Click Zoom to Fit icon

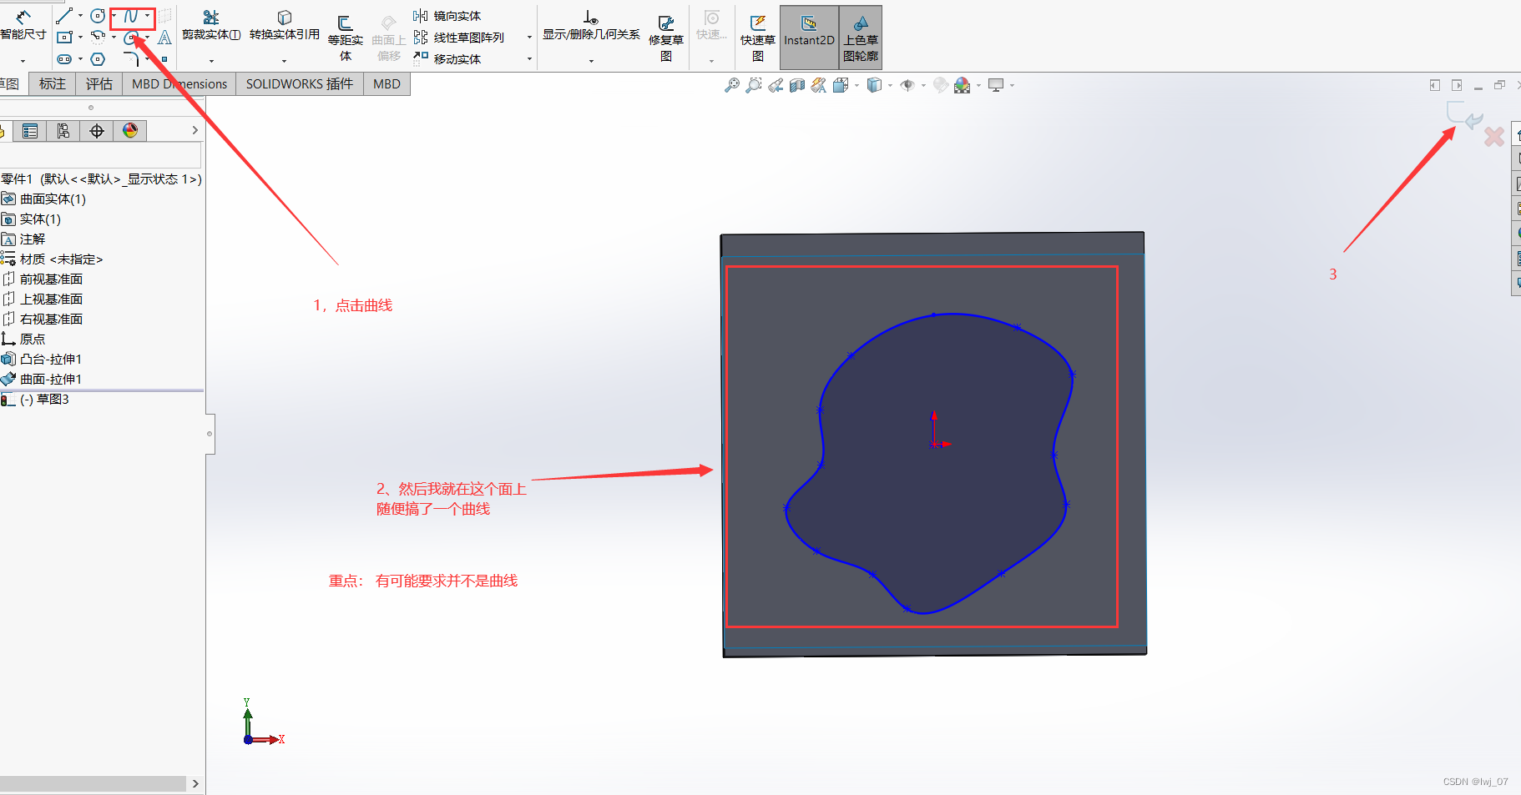click(x=732, y=85)
